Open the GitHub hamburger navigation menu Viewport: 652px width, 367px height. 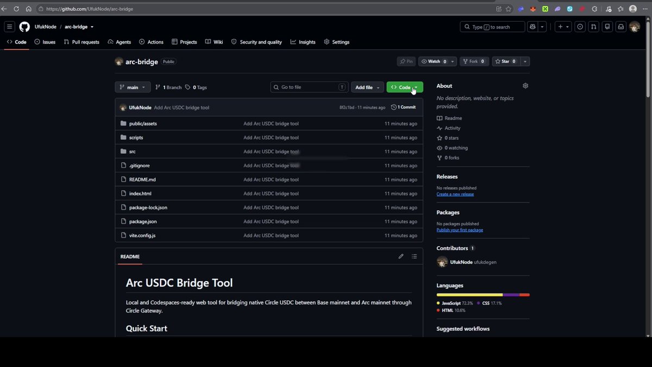(9, 27)
